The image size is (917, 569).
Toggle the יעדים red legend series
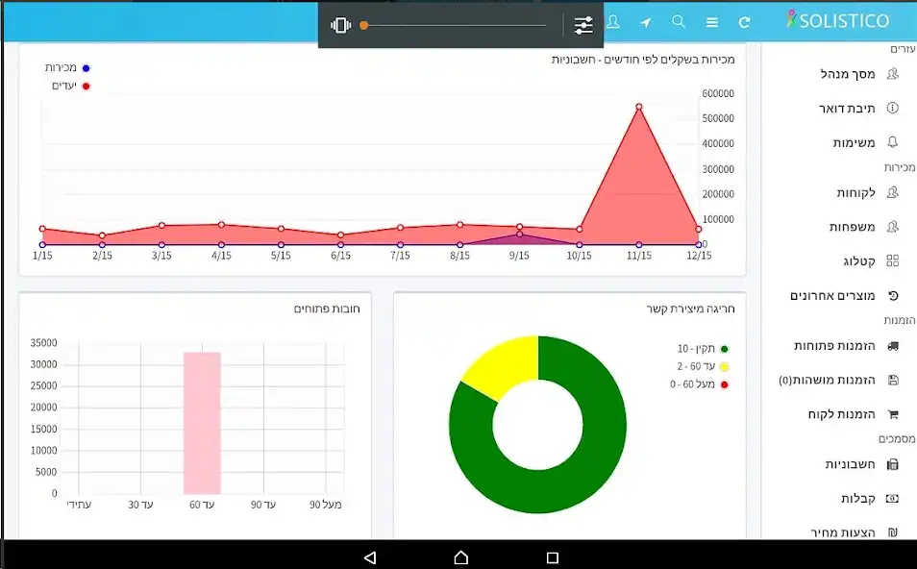click(67, 86)
